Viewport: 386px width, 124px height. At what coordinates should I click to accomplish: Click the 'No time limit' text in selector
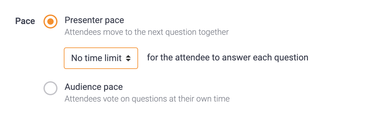96,58
